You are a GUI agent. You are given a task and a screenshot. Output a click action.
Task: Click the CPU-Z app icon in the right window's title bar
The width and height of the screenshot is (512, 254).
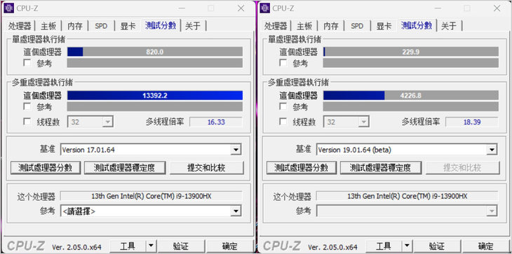pyautogui.click(x=265, y=8)
